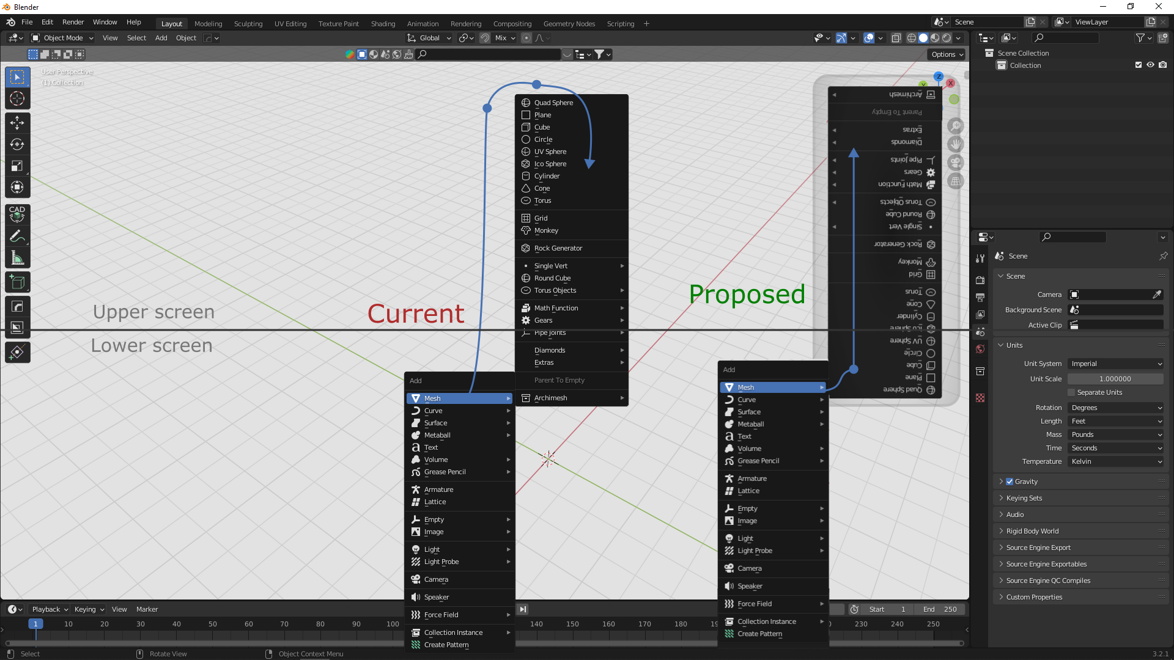The image size is (1174, 660).
Task: Toggle proportional editing button
Action: 526,38
